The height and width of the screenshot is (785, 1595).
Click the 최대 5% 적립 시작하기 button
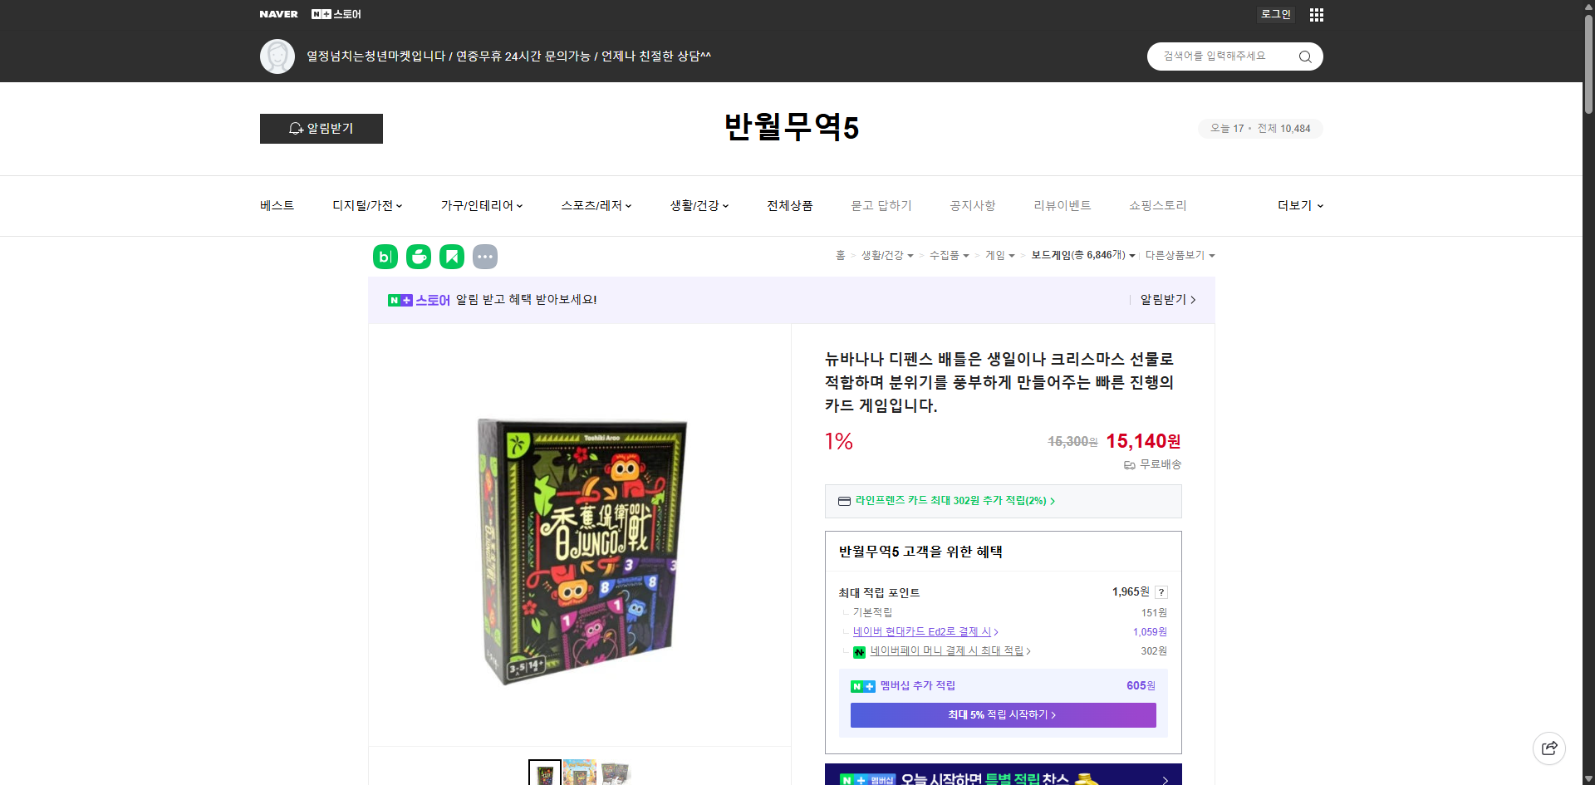[1002, 714]
